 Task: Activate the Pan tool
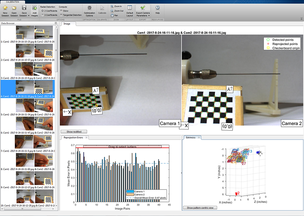114,15
